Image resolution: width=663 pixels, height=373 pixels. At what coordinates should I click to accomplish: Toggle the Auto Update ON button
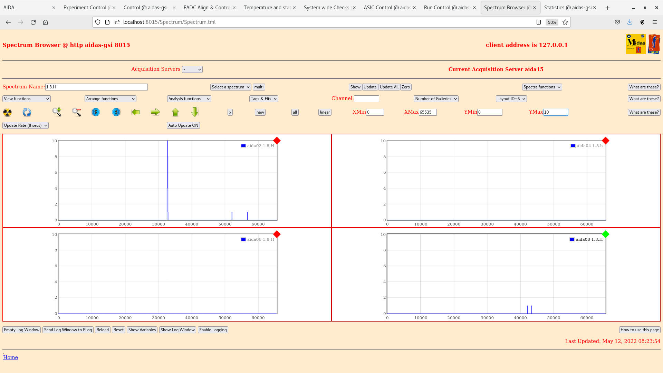pos(183,125)
